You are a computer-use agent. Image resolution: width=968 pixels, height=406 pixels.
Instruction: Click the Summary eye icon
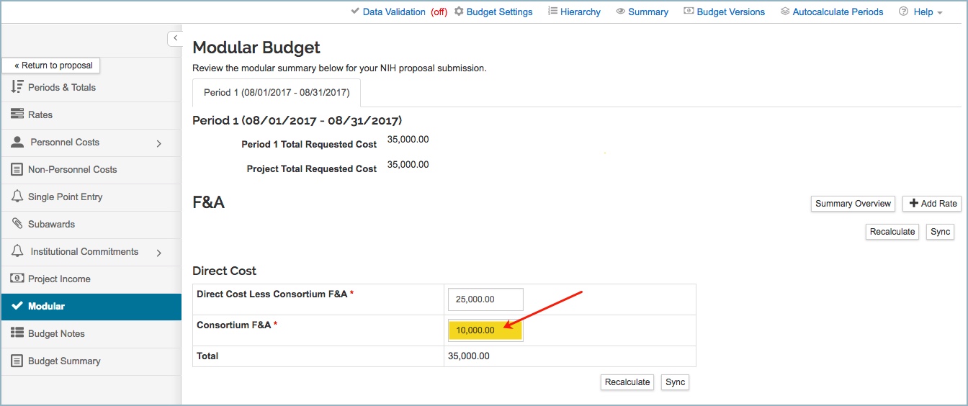[620, 12]
